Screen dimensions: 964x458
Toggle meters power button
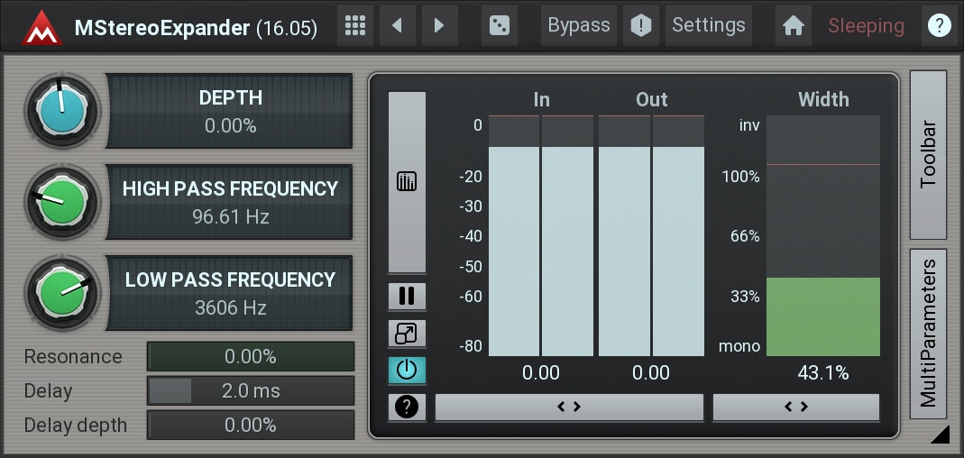point(407,370)
